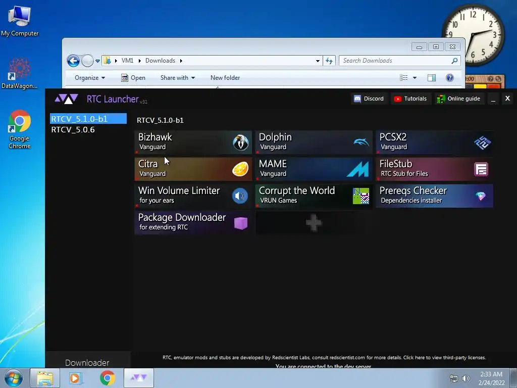Click the Search Downloads field
517x388 pixels.
coord(400,61)
